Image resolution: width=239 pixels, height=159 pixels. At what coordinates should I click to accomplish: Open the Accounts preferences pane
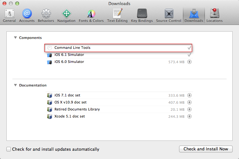coord(27,16)
